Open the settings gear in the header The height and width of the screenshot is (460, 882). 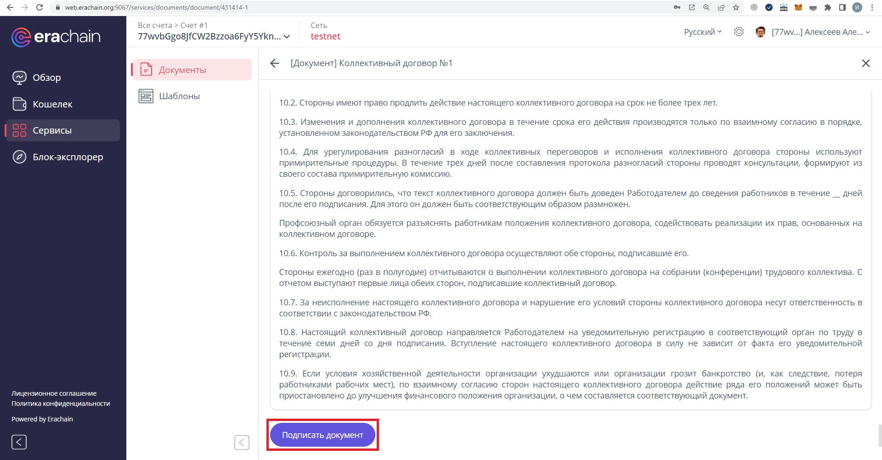tap(739, 32)
